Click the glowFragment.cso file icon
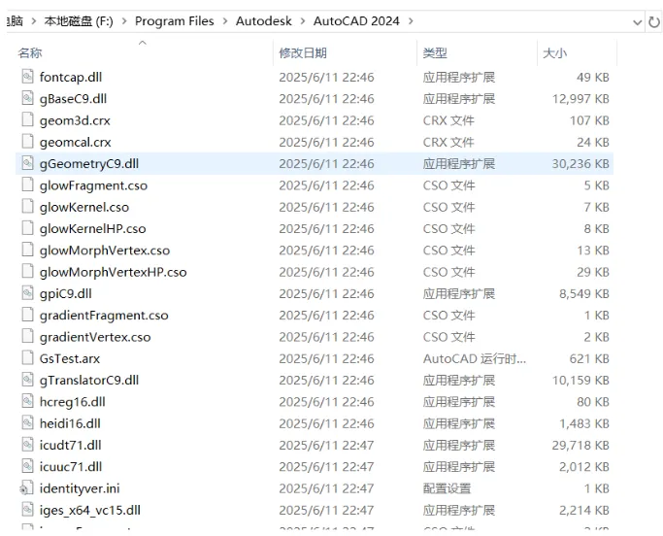 (27, 184)
